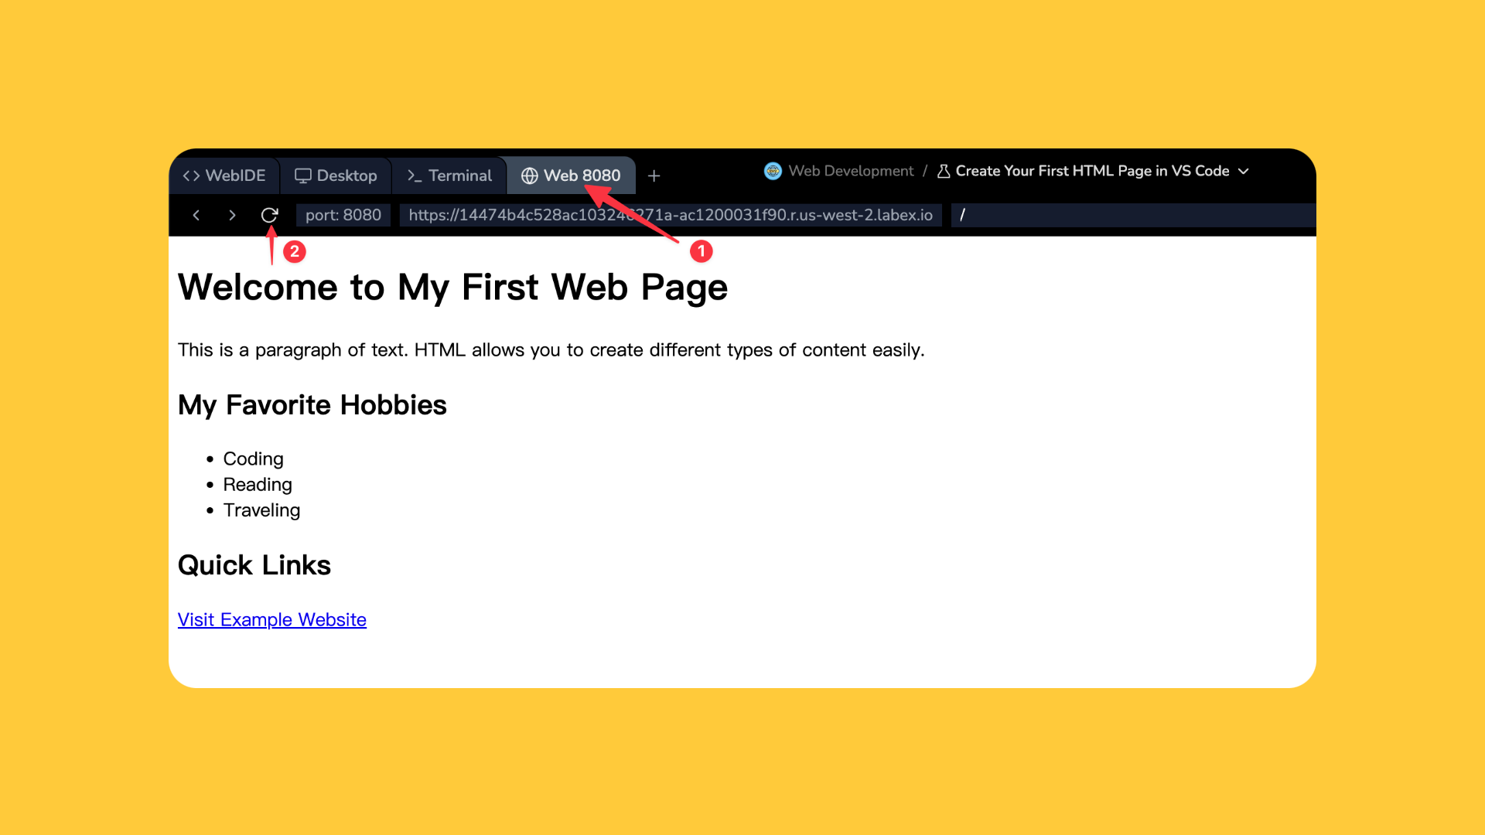Viewport: 1485px width, 835px height.
Task: Follow the Visit Example Website link
Action: pyautogui.click(x=271, y=620)
